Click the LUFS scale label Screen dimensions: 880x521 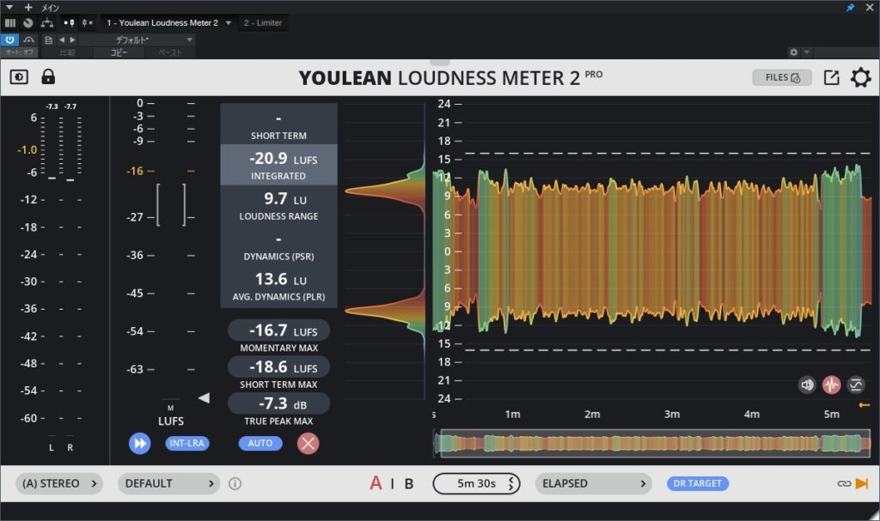pos(171,421)
